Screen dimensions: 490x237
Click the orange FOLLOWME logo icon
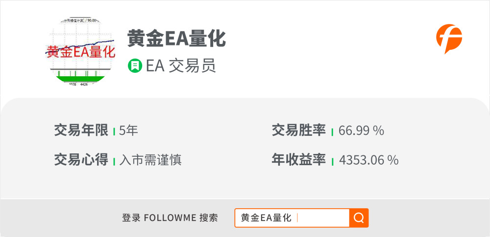449,39
